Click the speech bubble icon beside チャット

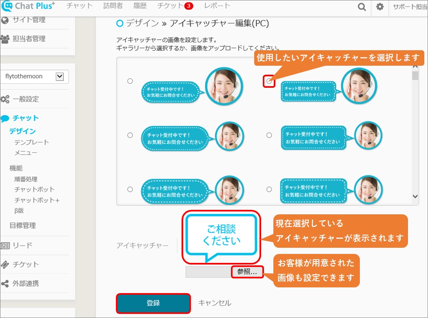[x=5, y=118]
